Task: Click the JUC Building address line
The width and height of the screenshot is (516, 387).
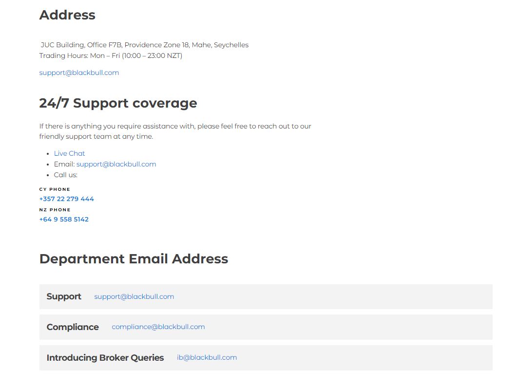Action: click(x=144, y=45)
